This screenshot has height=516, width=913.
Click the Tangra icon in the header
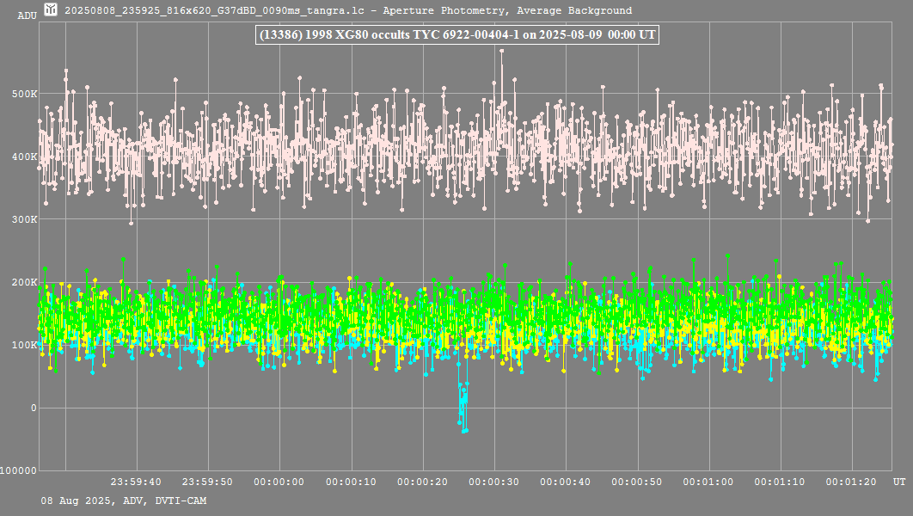coord(52,10)
